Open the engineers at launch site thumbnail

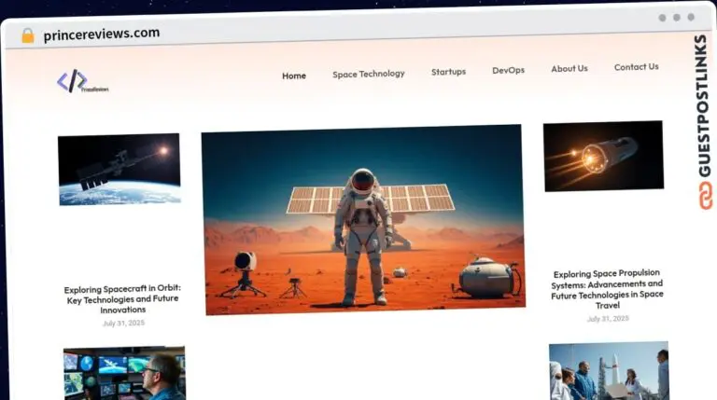(x=609, y=370)
